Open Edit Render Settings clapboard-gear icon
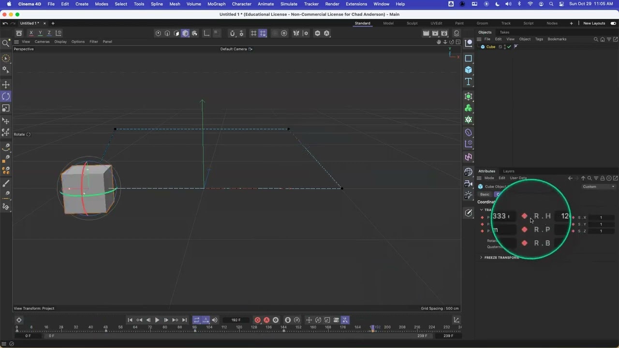This screenshot has width=619, height=348. tap(444, 33)
